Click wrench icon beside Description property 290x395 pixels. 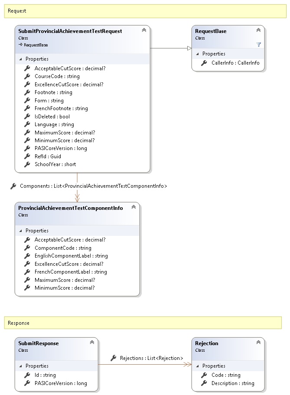tap(204, 383)
